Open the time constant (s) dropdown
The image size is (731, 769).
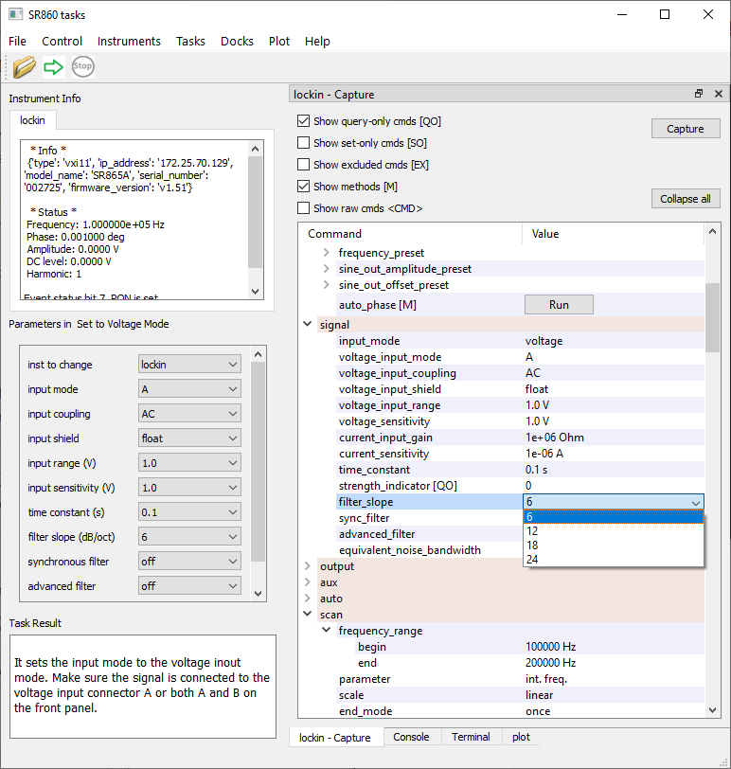point(189,512)
